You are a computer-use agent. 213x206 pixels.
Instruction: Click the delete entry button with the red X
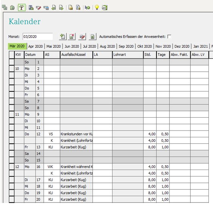pyautogui.click(x=72, y=36)
